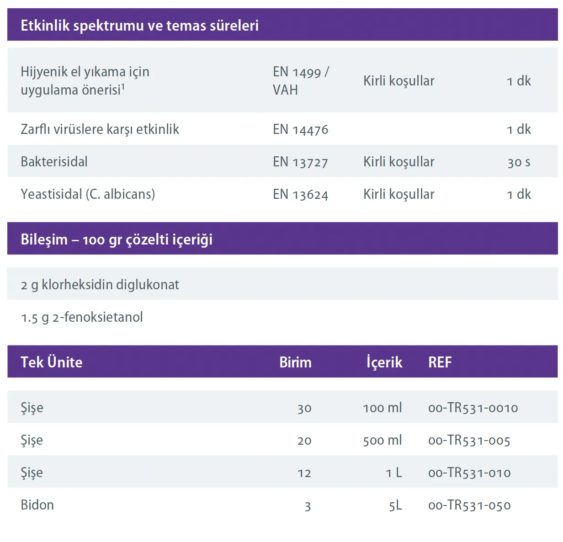Click the EN 13727 standard text
Screen dimensions: 563x542
tap(300, 162)
